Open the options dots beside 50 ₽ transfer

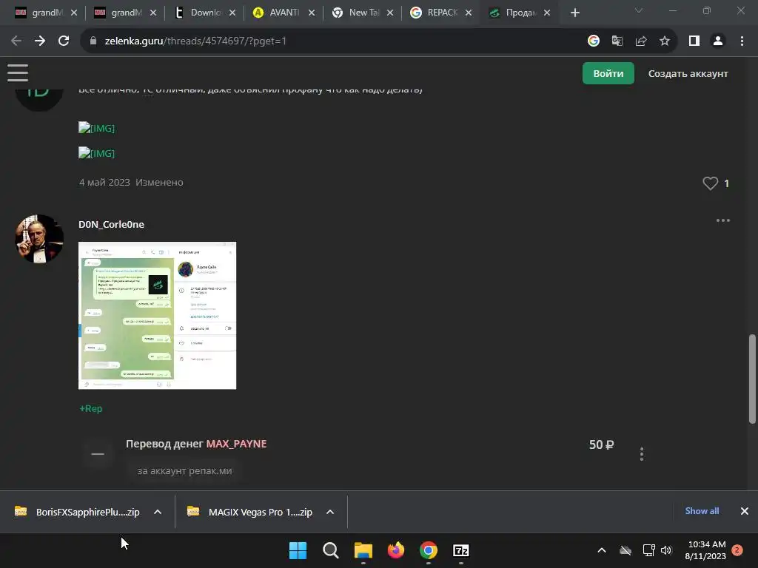(642, 454)
